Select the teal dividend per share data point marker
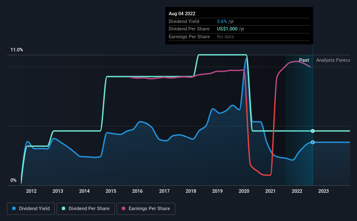The image size is (357, 221). click(313, 131)
